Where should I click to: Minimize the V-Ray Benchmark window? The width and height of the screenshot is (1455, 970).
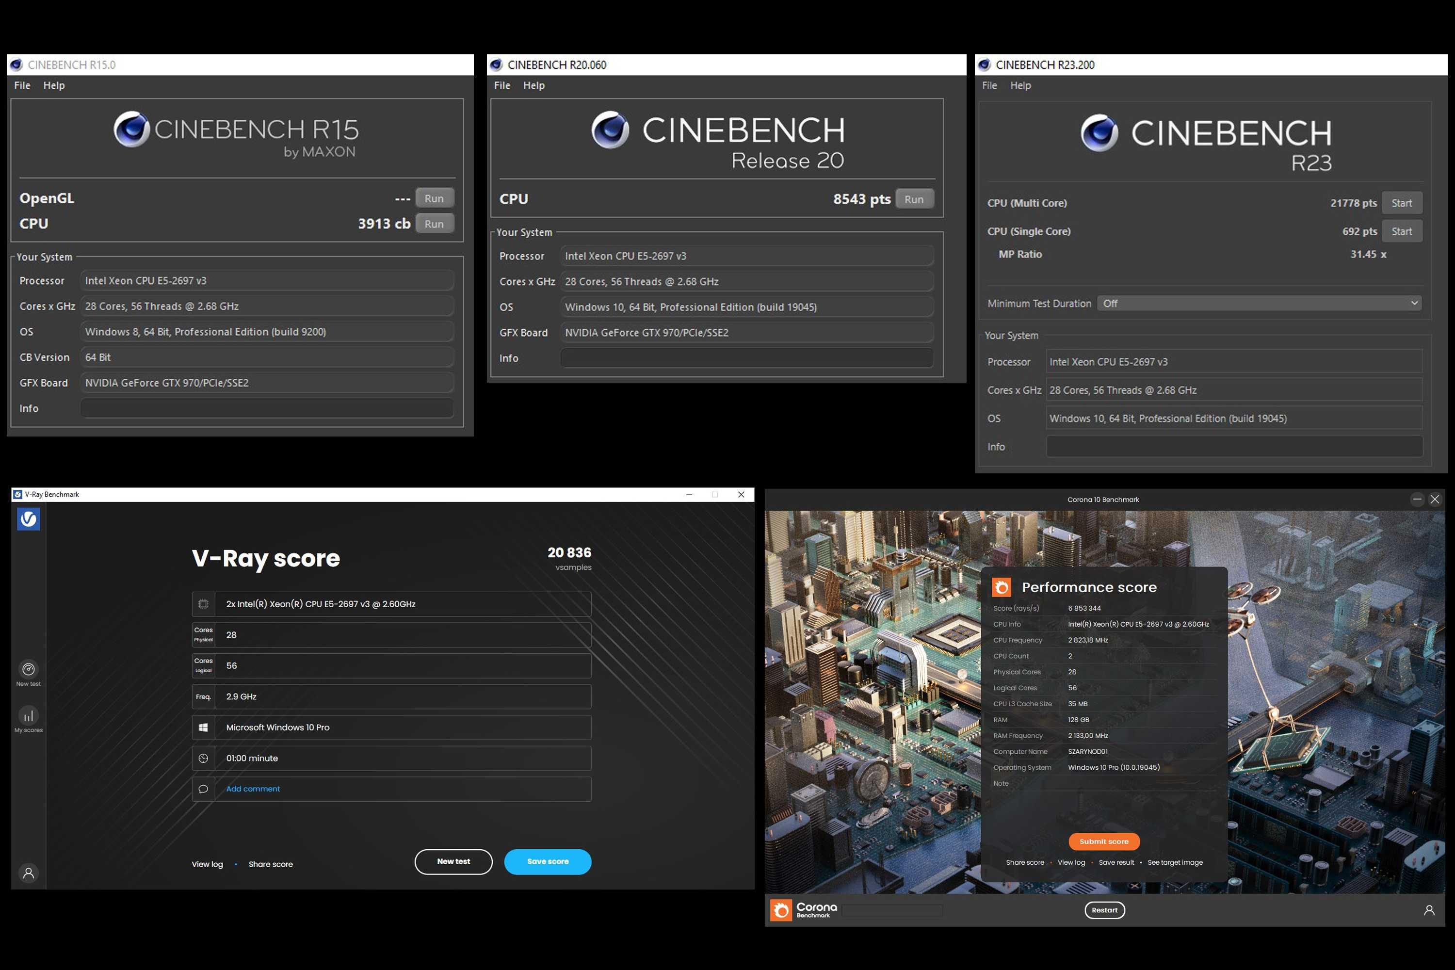click(x=689, y=494)
